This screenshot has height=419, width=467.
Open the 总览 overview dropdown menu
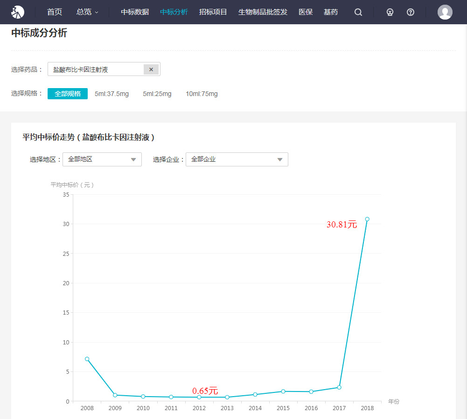(87, 12)
